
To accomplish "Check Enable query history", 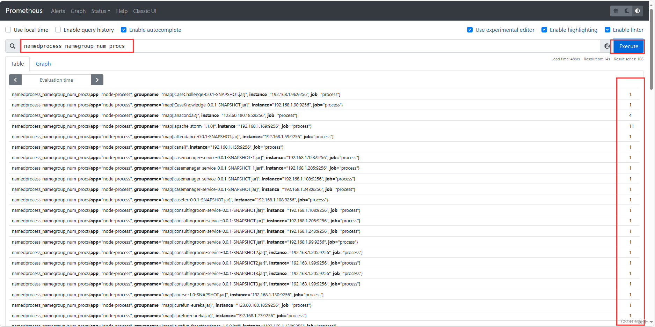I will [x=58, y=30].
